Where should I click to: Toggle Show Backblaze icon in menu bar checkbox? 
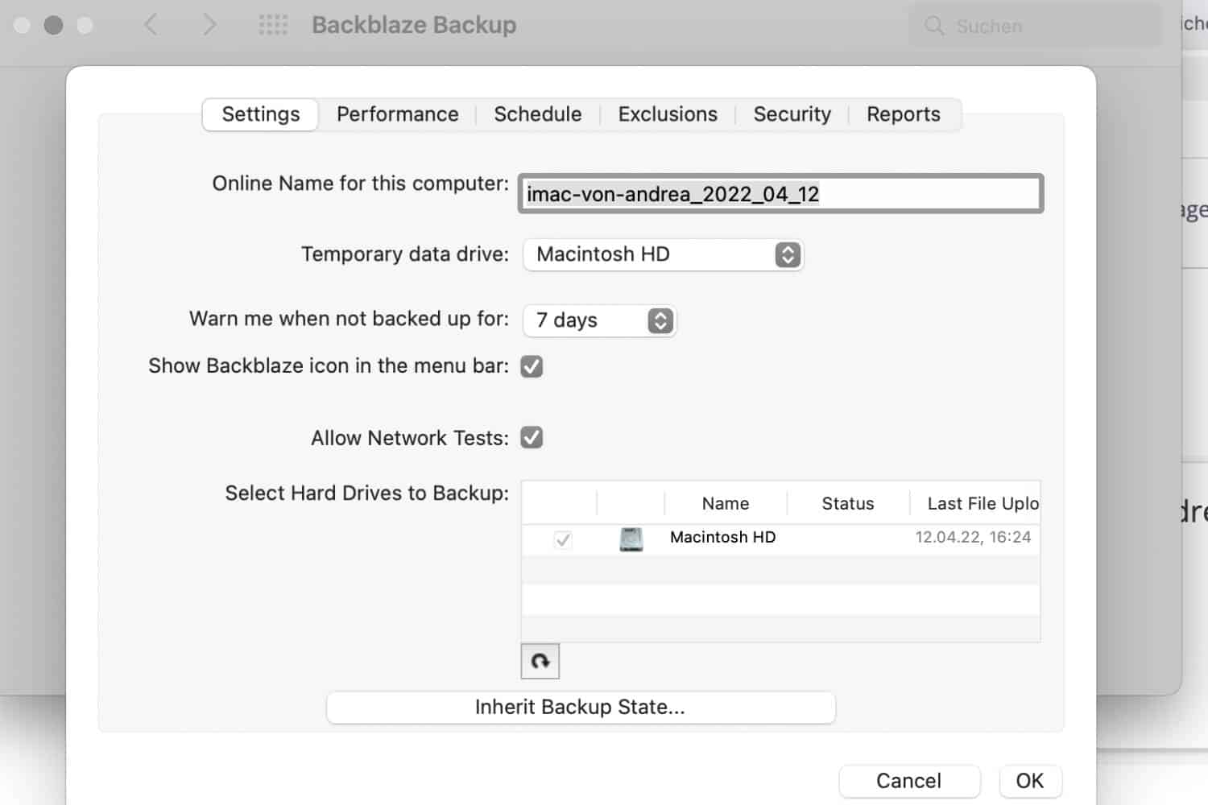coord(532,366)
